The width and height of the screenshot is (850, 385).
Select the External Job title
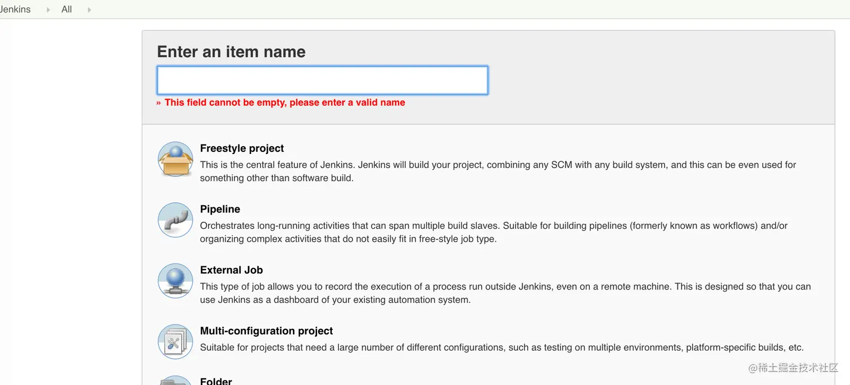pyautogui.click(x=231, y=270)
